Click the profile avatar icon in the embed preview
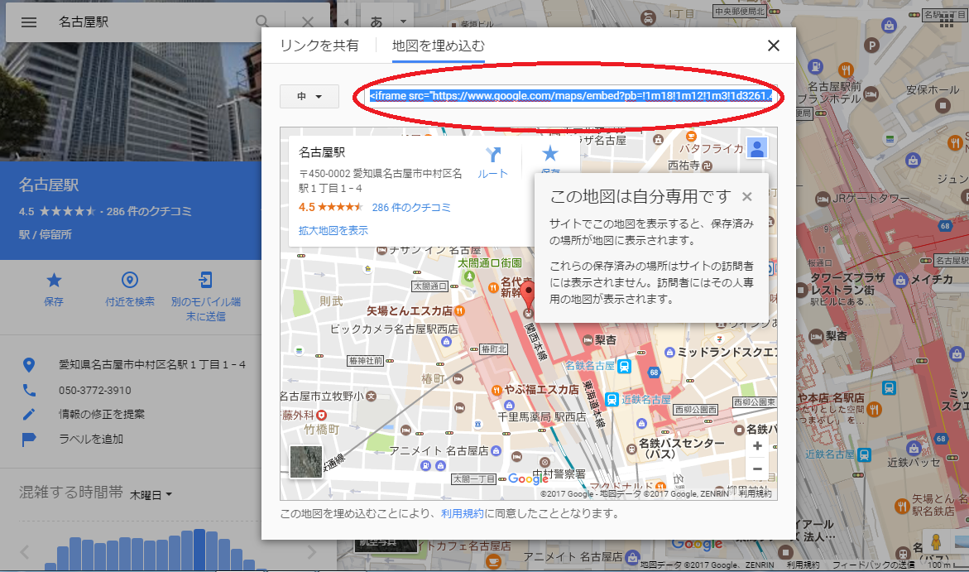Image resolution: width=969 pixels, height=572 pixels. (x=757, y=148)
